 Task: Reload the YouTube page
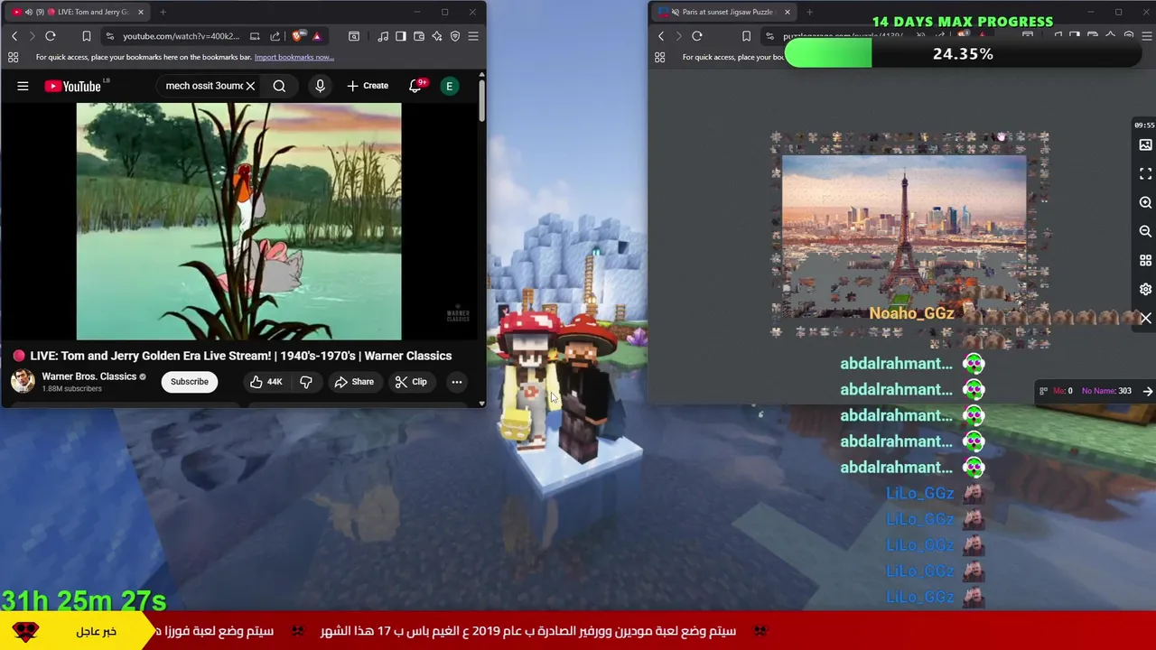51,36
